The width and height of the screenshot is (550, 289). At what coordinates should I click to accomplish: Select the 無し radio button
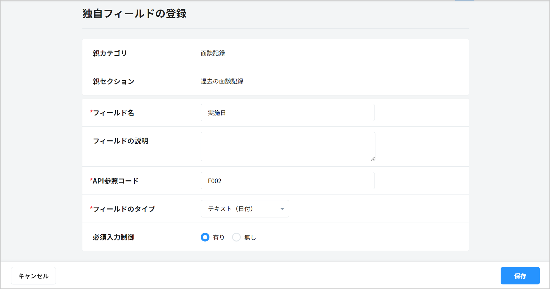236,237
